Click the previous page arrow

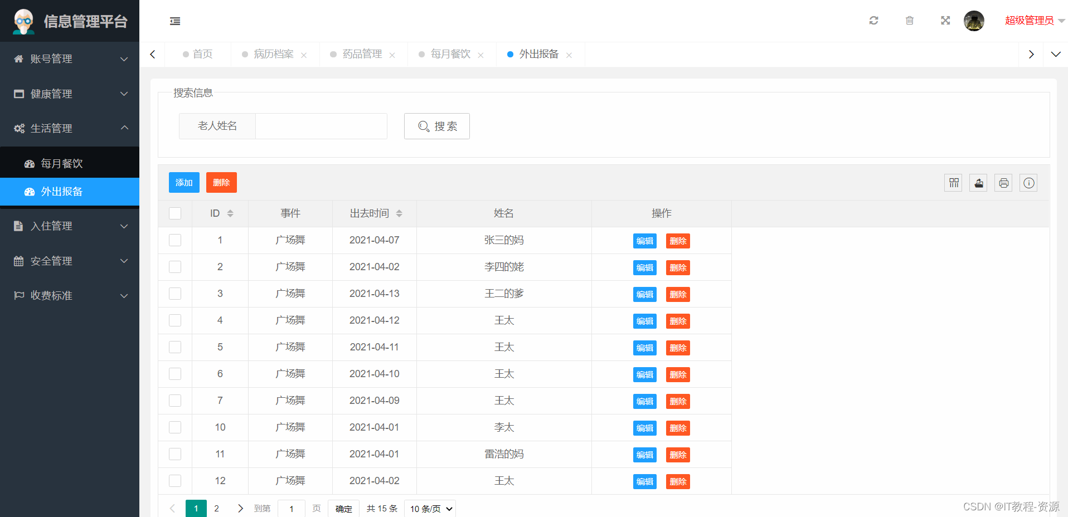click(172, 508)
